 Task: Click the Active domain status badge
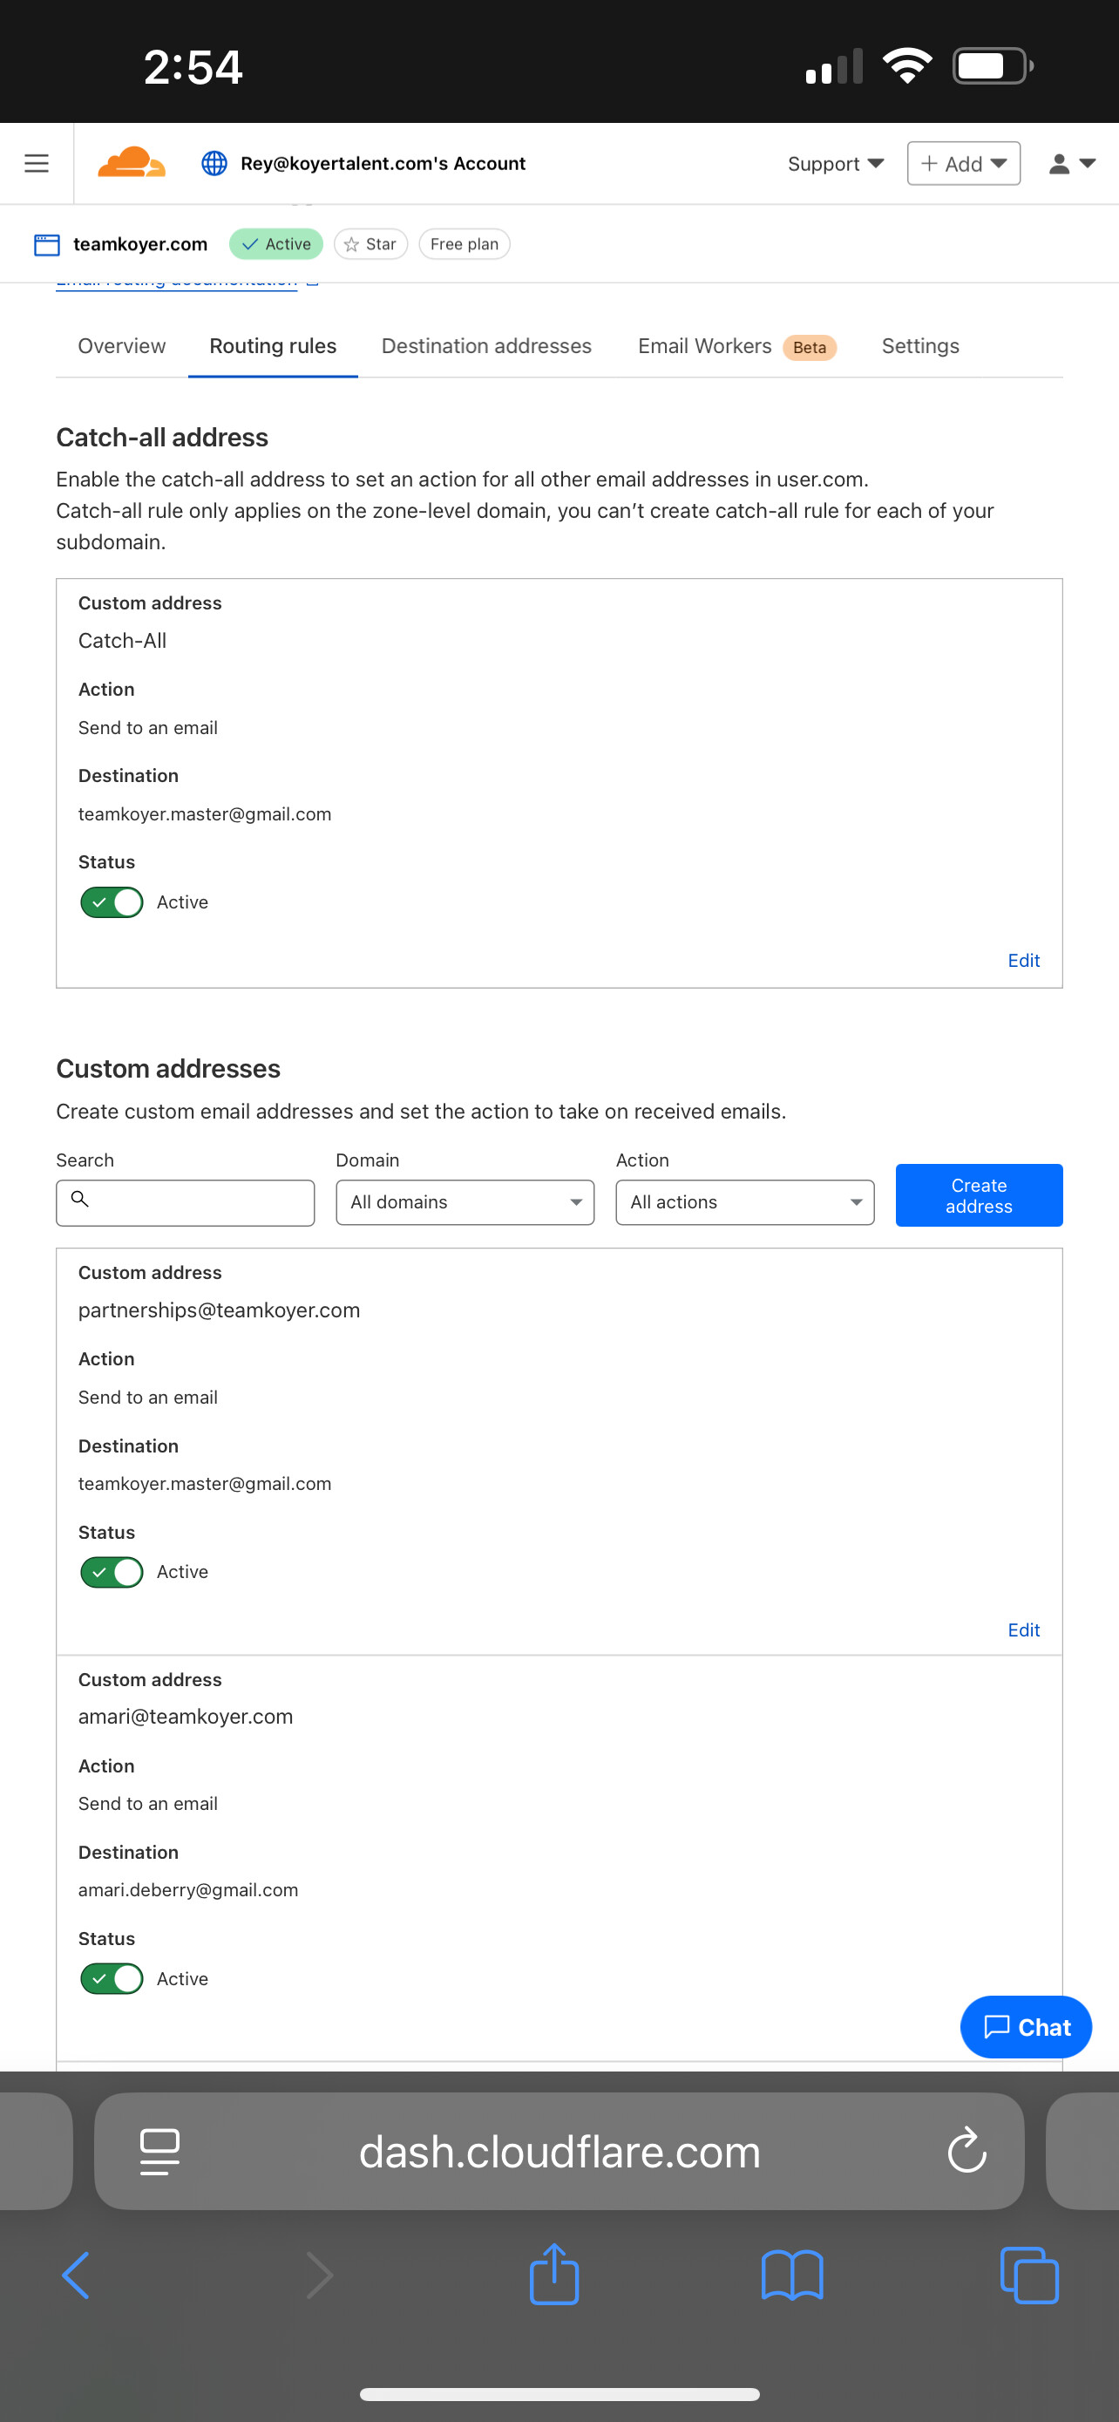(276, 244)
